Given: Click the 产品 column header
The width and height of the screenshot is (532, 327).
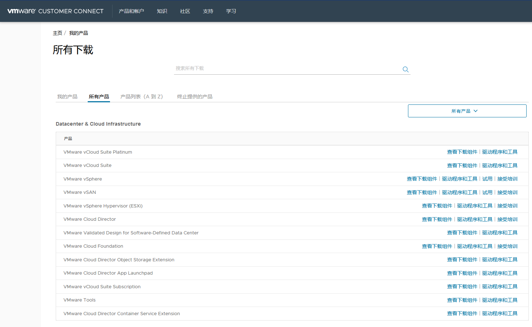Looking at the screenshot, I should pos(68,139).
